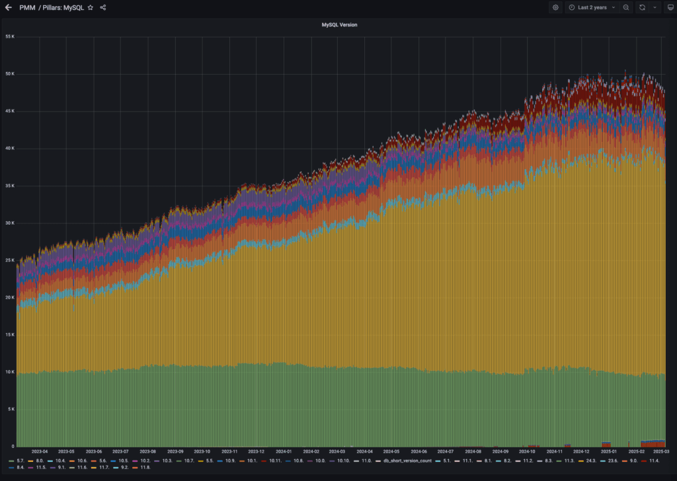Click the PMM folder breadcrumb
677x481 pixels.
click(x=27, y=7)
